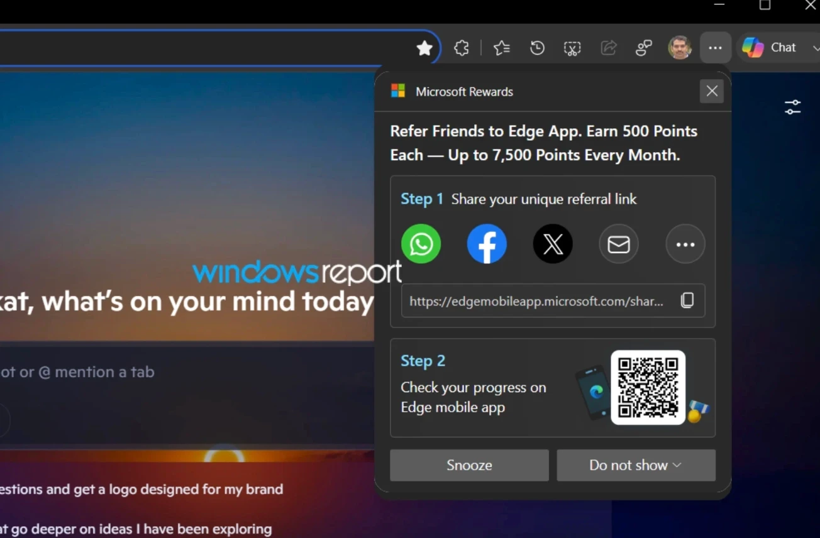
Task: Click the 'Step 2' label
Action: click(423, 361)
